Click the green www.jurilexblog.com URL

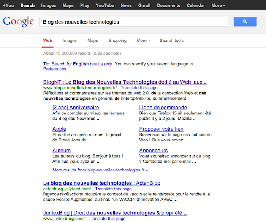(64, 219)
